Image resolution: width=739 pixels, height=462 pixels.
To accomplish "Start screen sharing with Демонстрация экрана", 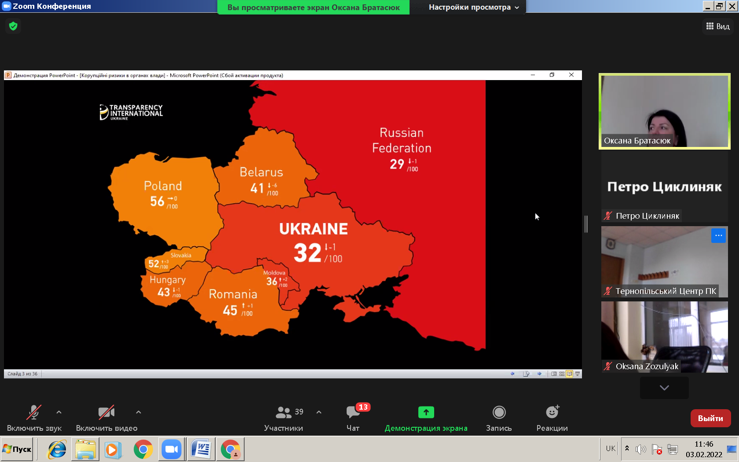I will 426,418.
